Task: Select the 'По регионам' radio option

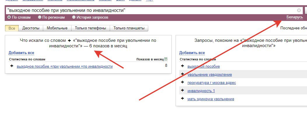Action: click(40, 17)
